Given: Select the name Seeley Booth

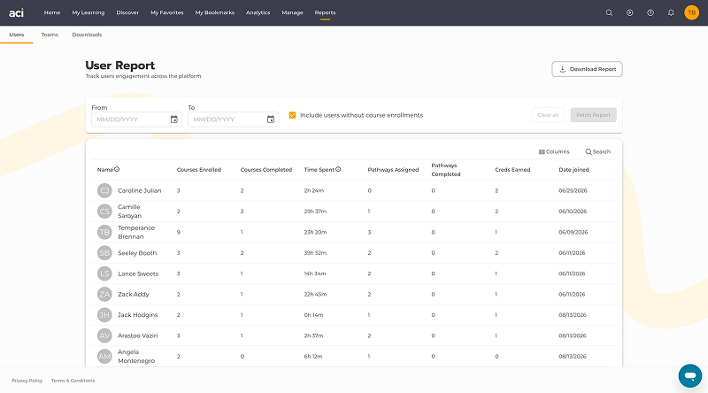Looking at the screenshot, I should click(x=137, y=253).
